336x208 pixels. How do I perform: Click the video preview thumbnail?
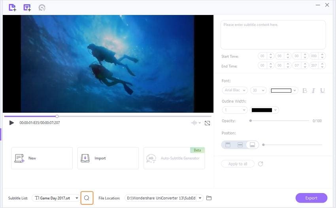(x=108, y=64)
